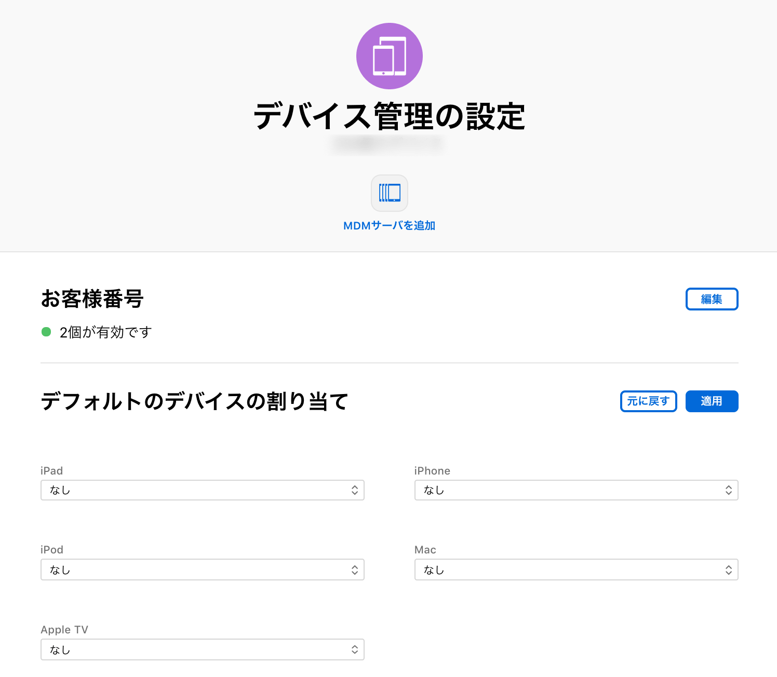Click the Mac field label
The height and width of the screenshot is (677, 777).
tap(425, 550)
